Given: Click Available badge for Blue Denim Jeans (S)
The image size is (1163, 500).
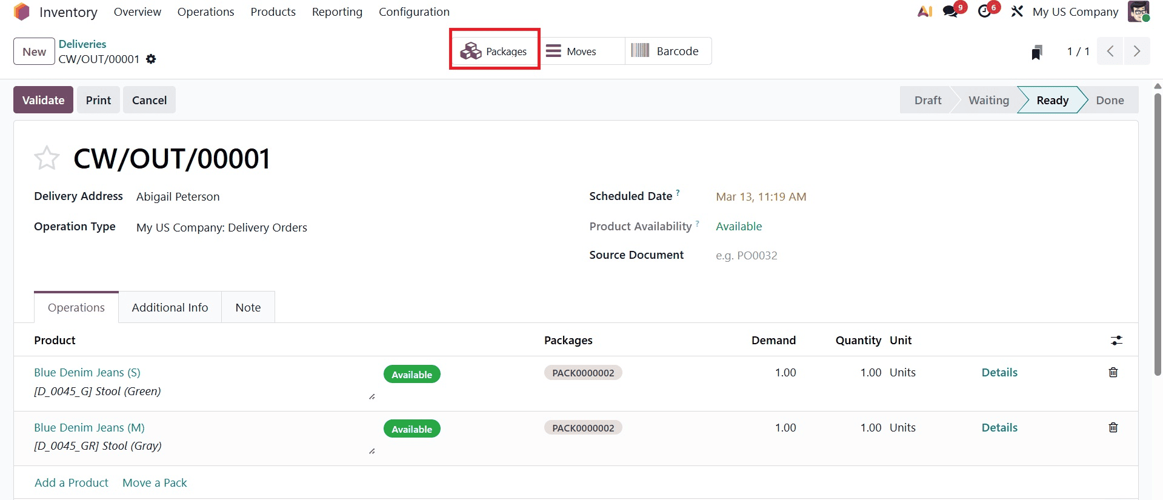Looking at the screenshot, I should click(x=412, y=375).
